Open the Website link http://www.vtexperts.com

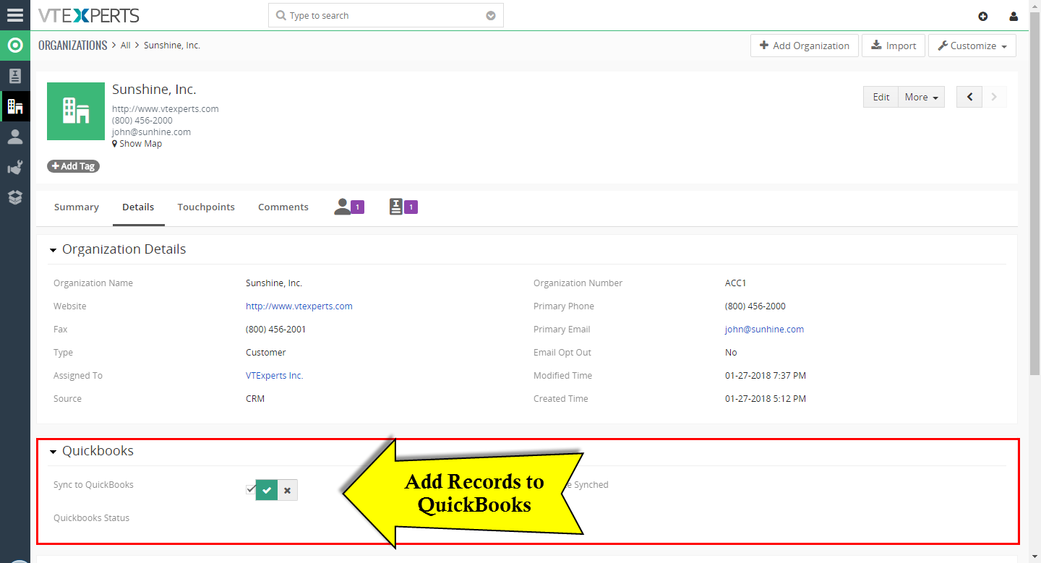(x=299, y=306)
